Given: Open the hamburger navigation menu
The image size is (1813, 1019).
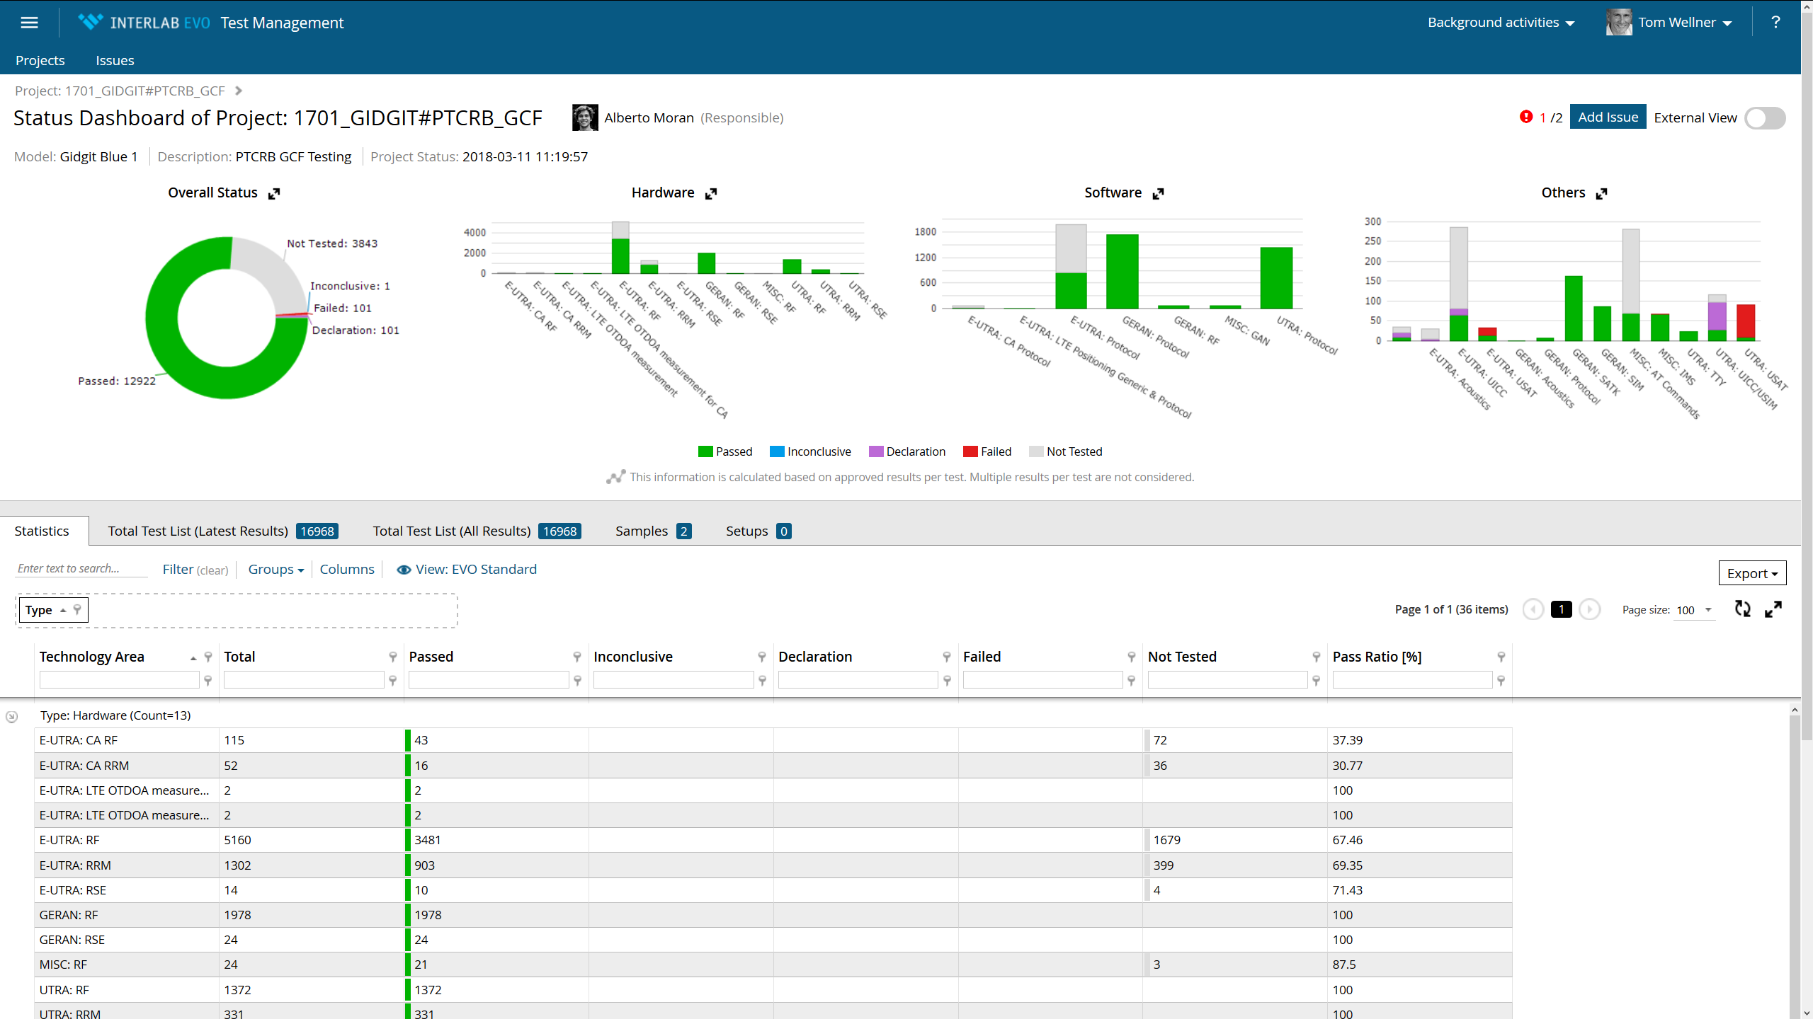Looking at the screenshot, I should (x=29, y=23).
